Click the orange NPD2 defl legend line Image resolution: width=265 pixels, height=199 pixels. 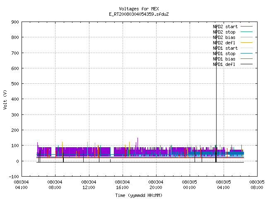[x=247, y=43]
